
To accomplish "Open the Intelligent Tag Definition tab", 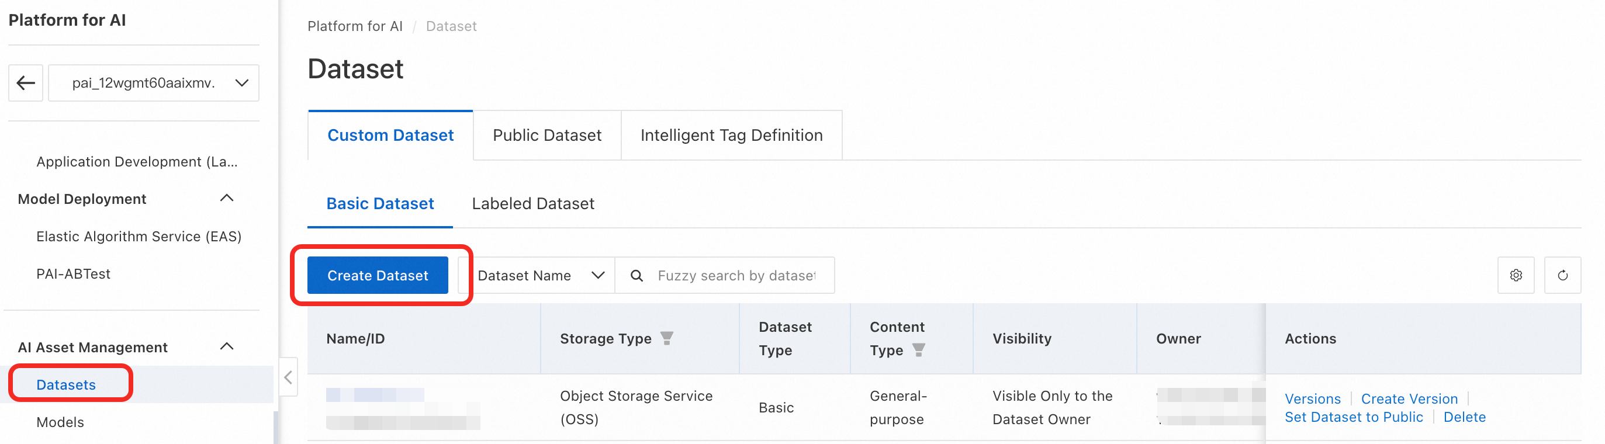I will (731, 134).
